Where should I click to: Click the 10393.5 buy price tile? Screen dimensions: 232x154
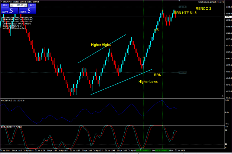27,11
